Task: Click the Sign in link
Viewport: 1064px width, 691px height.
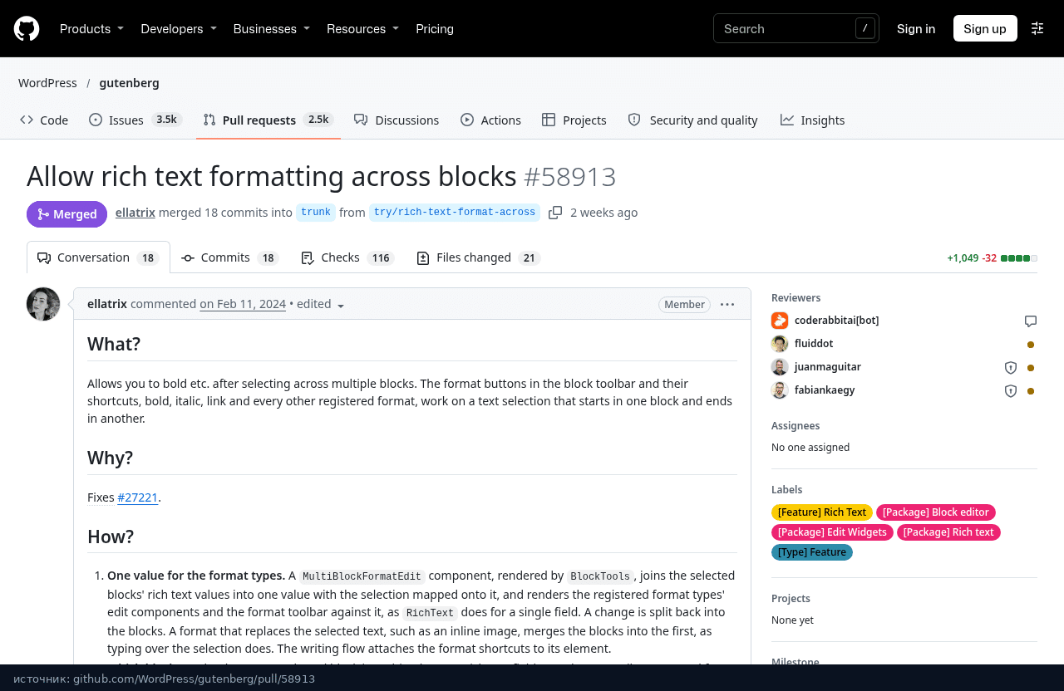Action: pyautogui.click(x=916, y=28)
